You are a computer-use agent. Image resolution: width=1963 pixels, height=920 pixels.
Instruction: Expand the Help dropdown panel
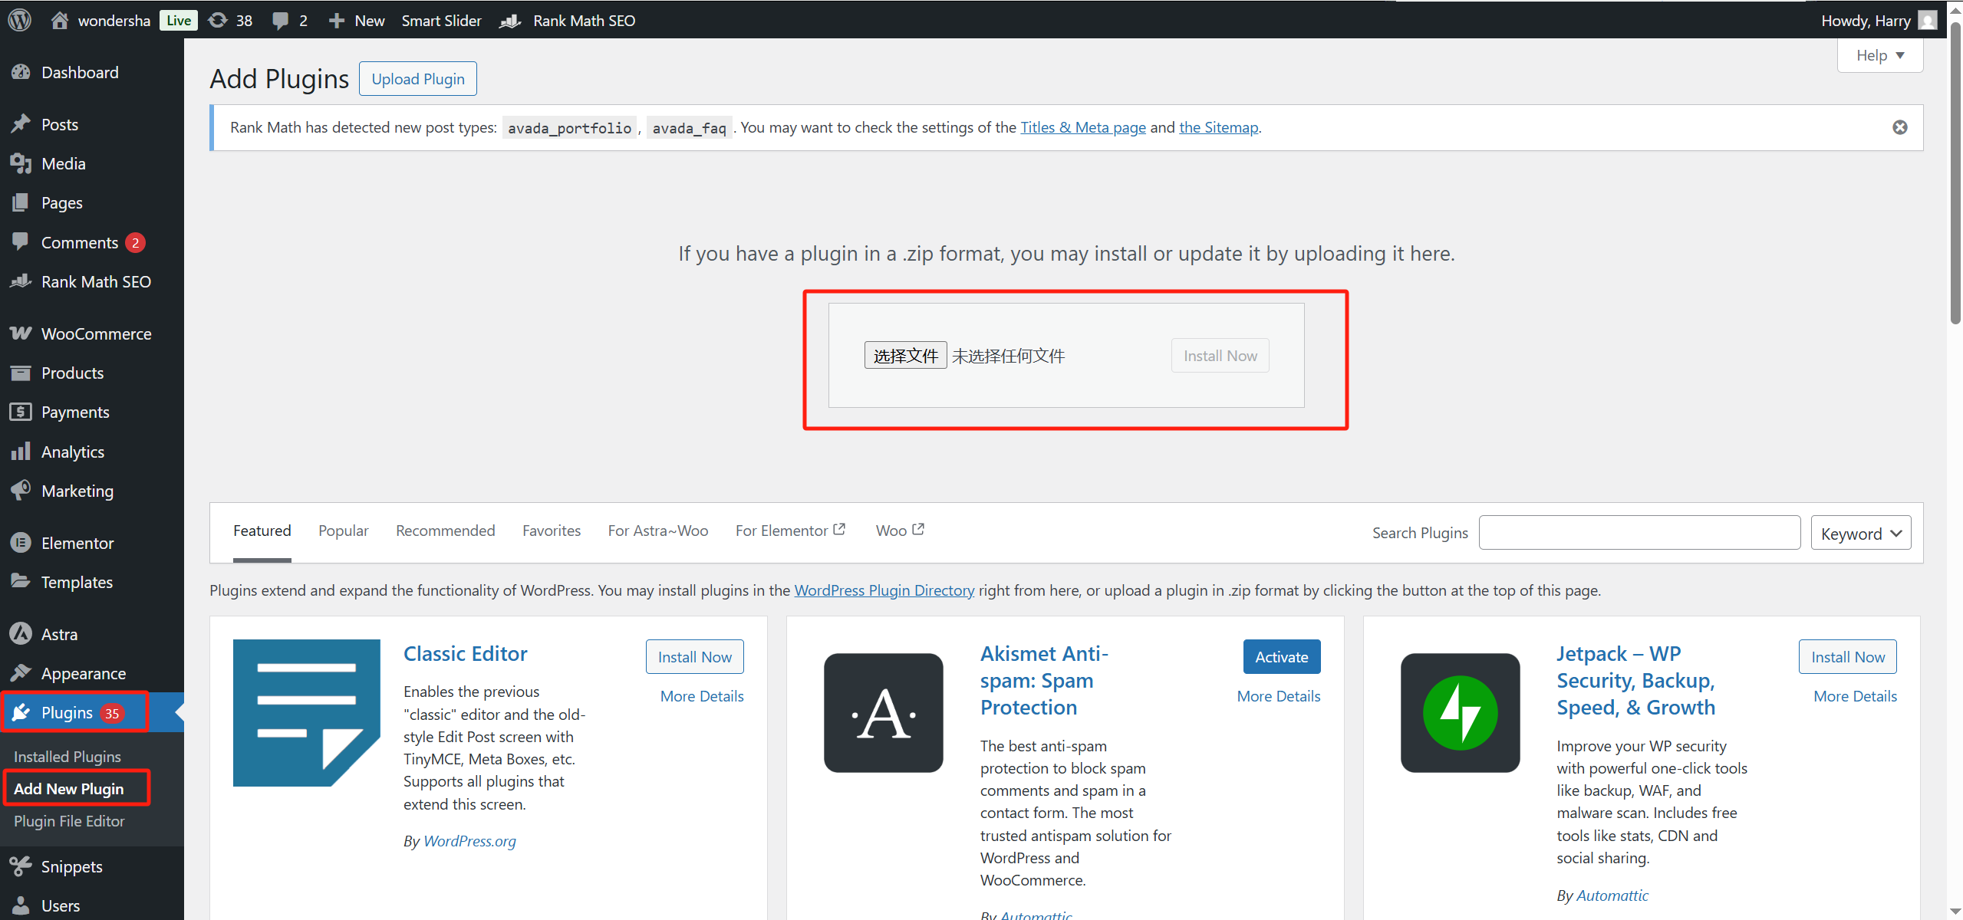tap(1879, 55)
